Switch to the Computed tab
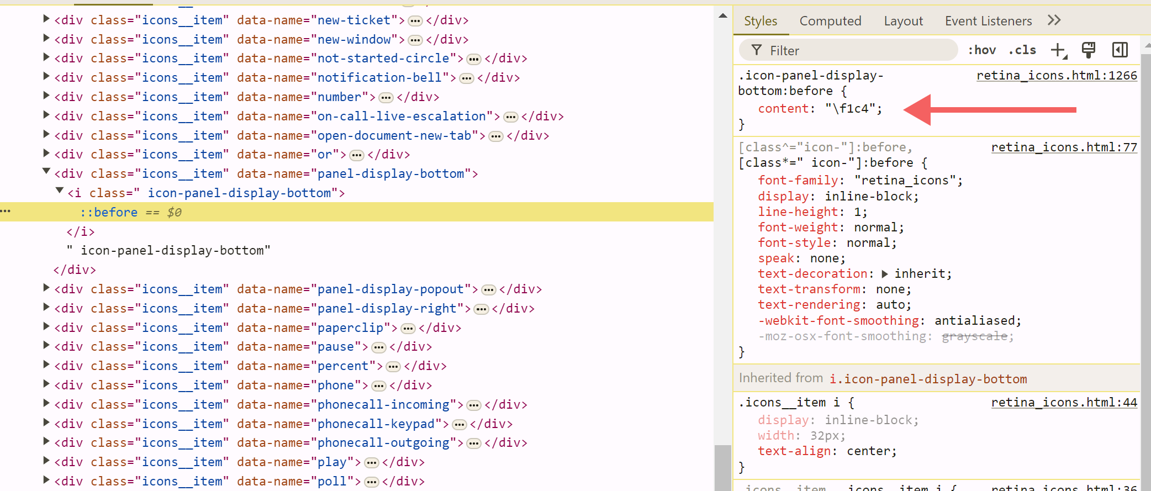Screen dimensions: 1151x491 pos(830,21)
